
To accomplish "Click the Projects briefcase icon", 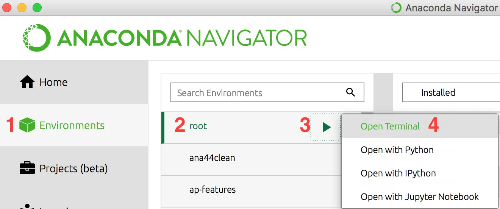I will 27,168.
